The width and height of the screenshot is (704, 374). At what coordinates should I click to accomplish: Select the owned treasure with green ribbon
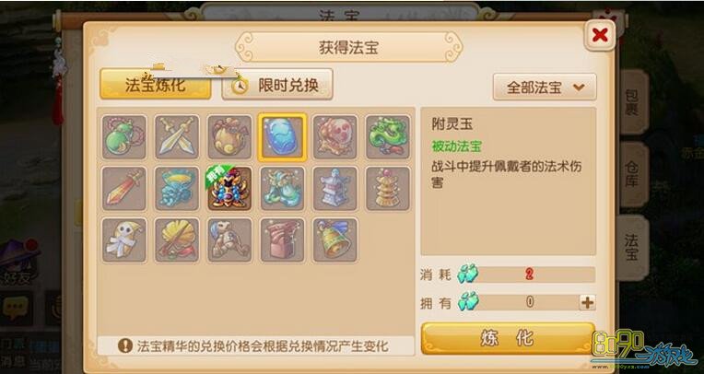coord(229,189)
